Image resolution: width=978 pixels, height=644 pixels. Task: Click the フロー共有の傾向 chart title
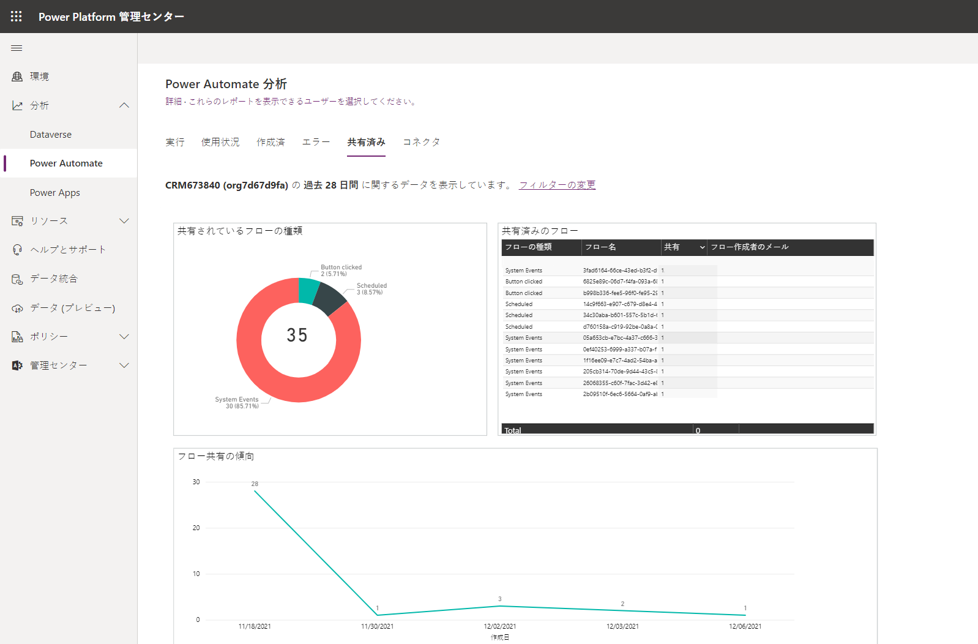tap(216, 457)
